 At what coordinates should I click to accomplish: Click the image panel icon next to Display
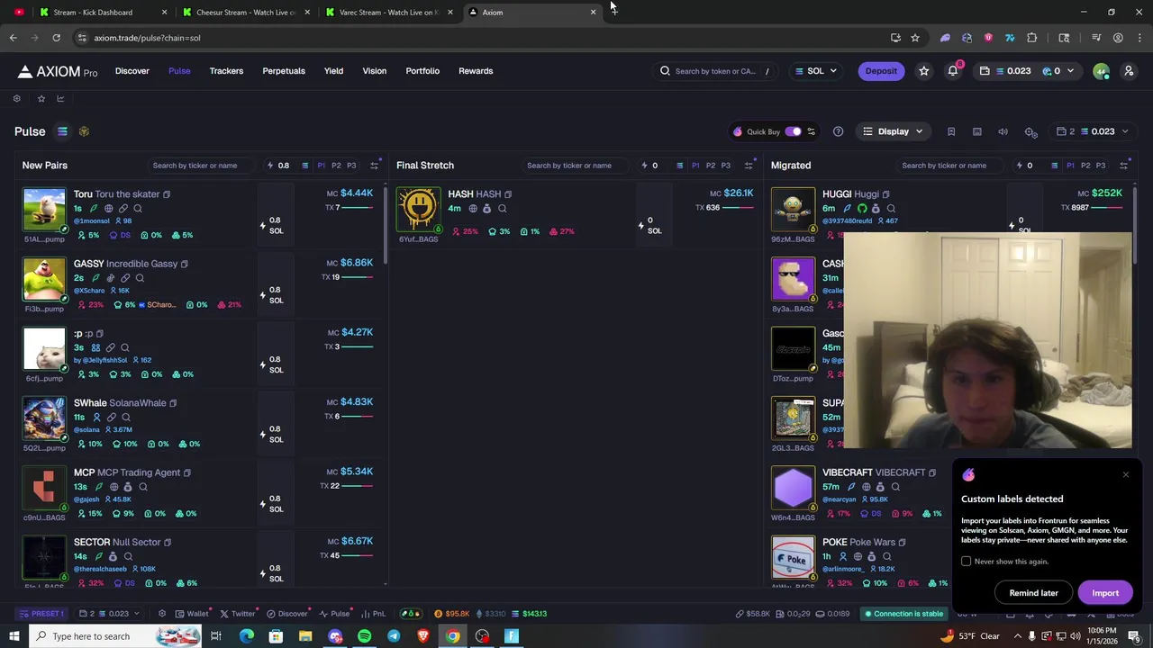pos(976,132)
